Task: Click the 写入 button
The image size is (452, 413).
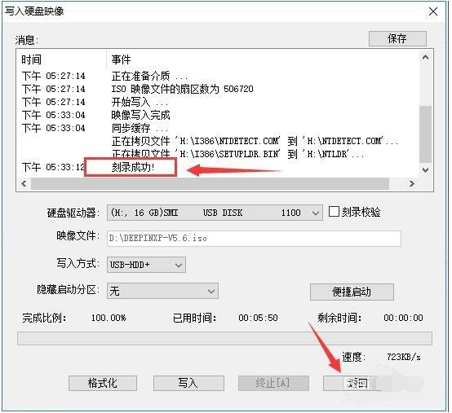Action: (188, 383)
